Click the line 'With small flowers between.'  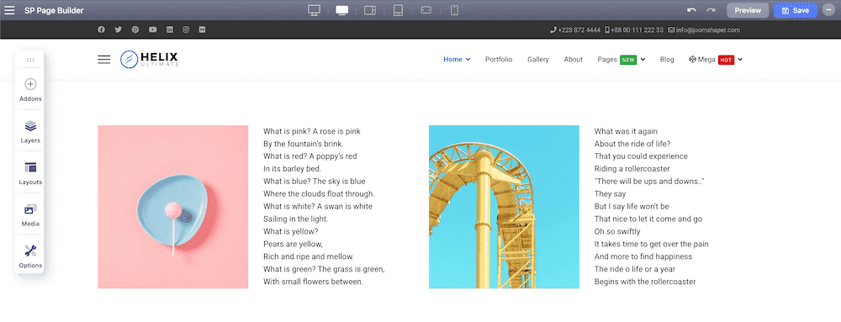tap(313, 282)
